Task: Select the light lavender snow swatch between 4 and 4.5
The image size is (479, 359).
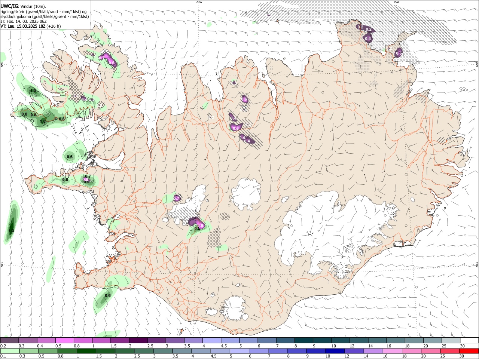Action: [212, 341]
